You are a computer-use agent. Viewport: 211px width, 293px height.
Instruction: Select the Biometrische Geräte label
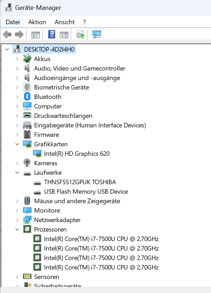pyautogui.click(x=61, y=87)
